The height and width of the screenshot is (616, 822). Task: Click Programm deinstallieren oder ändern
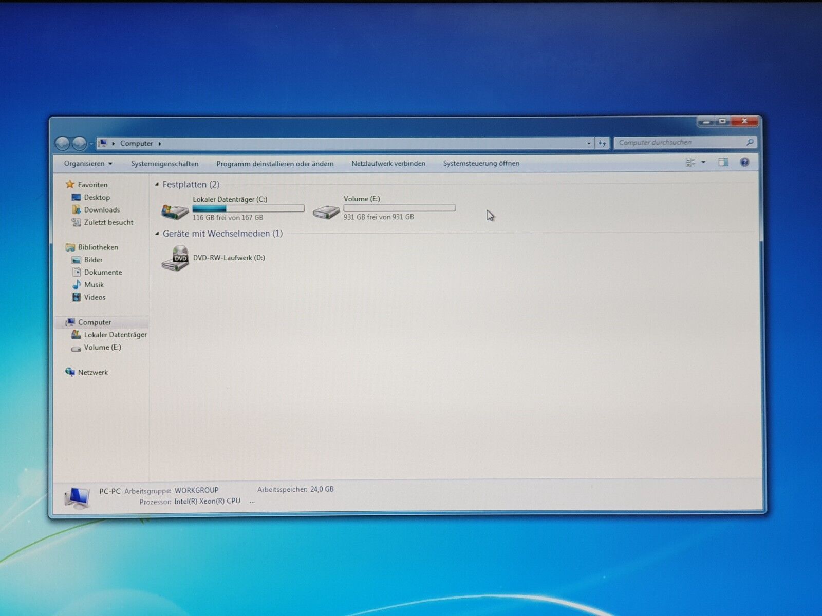(x=275, y=164)
